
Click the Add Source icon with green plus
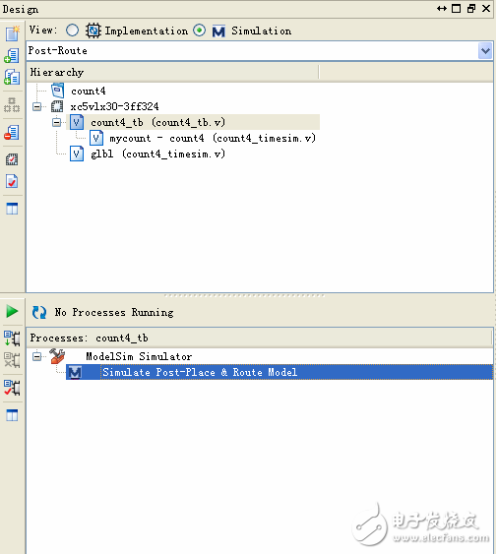coord(12,56)
